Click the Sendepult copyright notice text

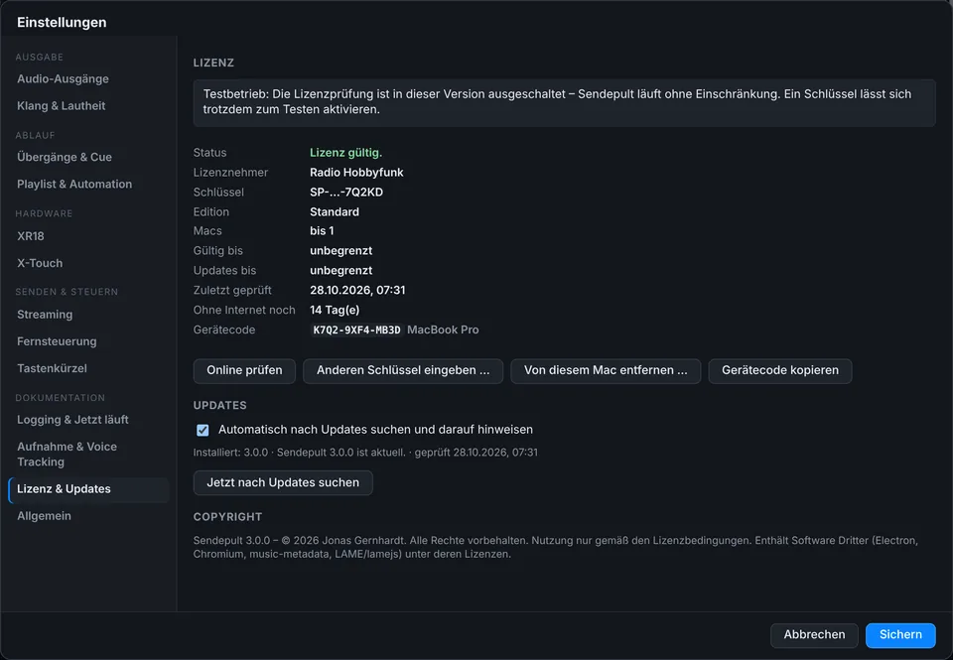[x=556, y=547]
